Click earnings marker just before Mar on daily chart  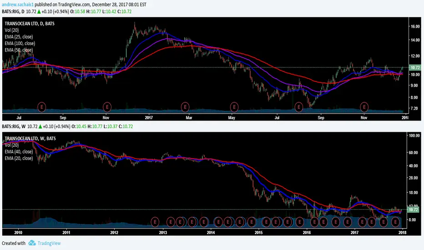[x=185, y=107]
